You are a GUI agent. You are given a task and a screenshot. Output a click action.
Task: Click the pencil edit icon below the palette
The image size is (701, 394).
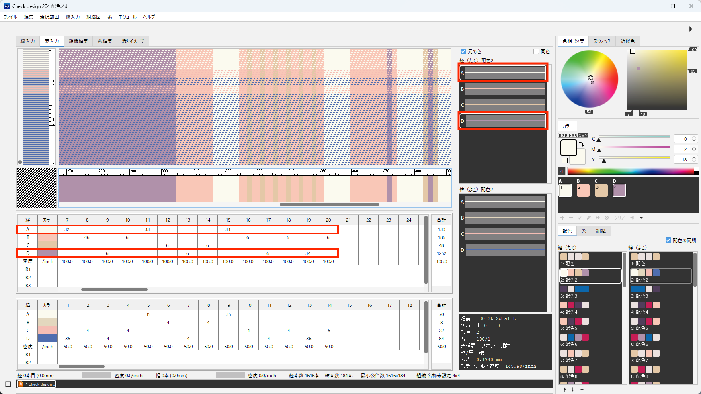coord(589,218)
